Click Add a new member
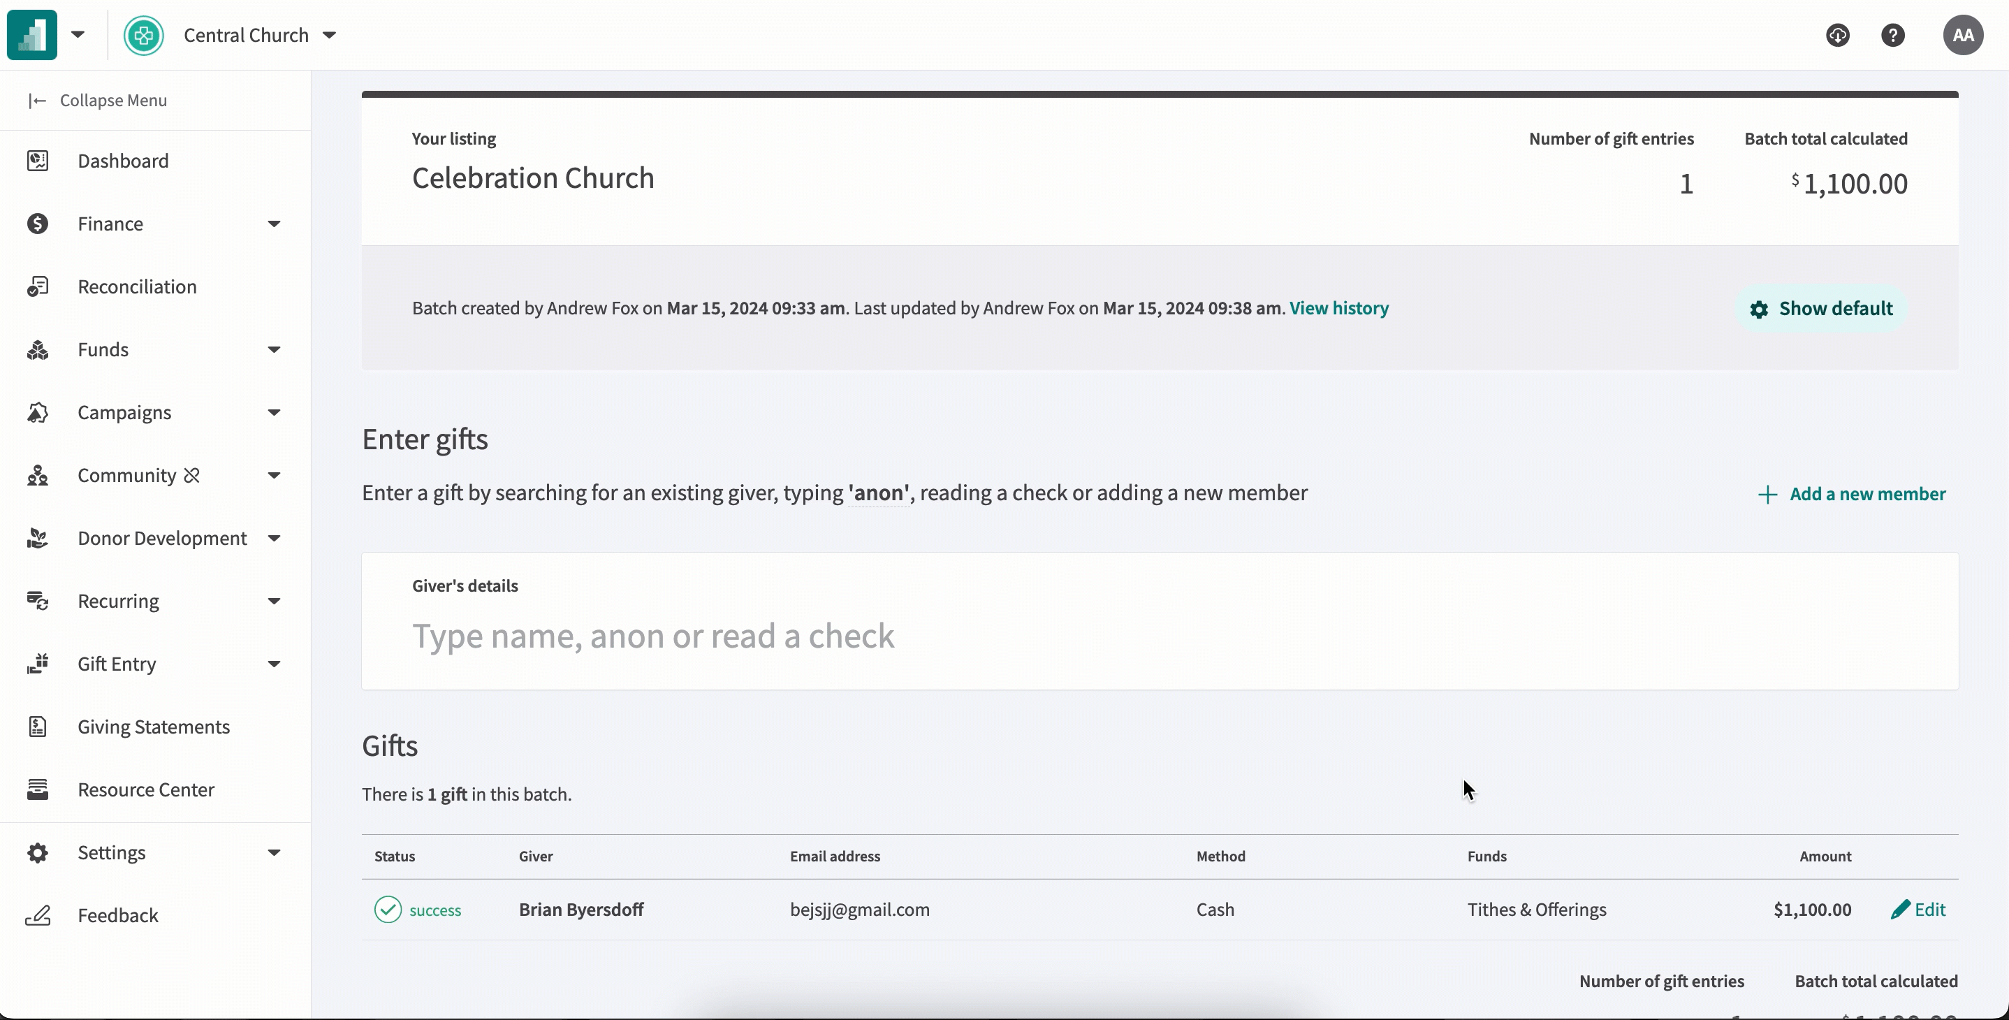The height and width of the screenshot is (1020, 2009). [1851, 494]
